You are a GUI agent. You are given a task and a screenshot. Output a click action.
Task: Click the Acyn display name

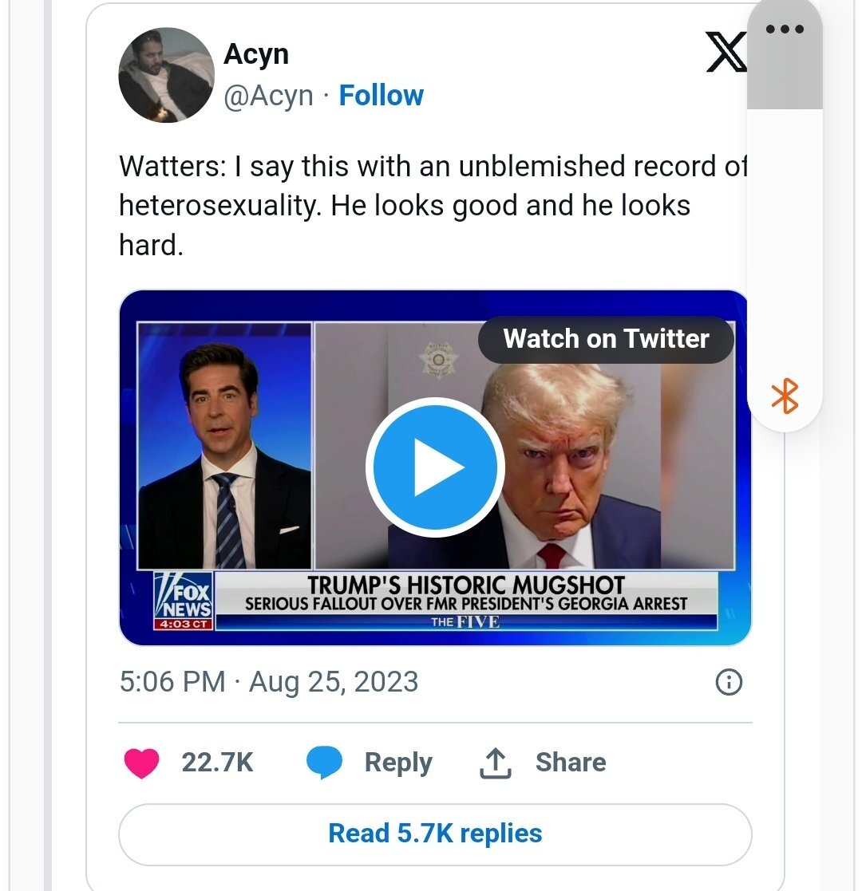(x=255, y=54)
